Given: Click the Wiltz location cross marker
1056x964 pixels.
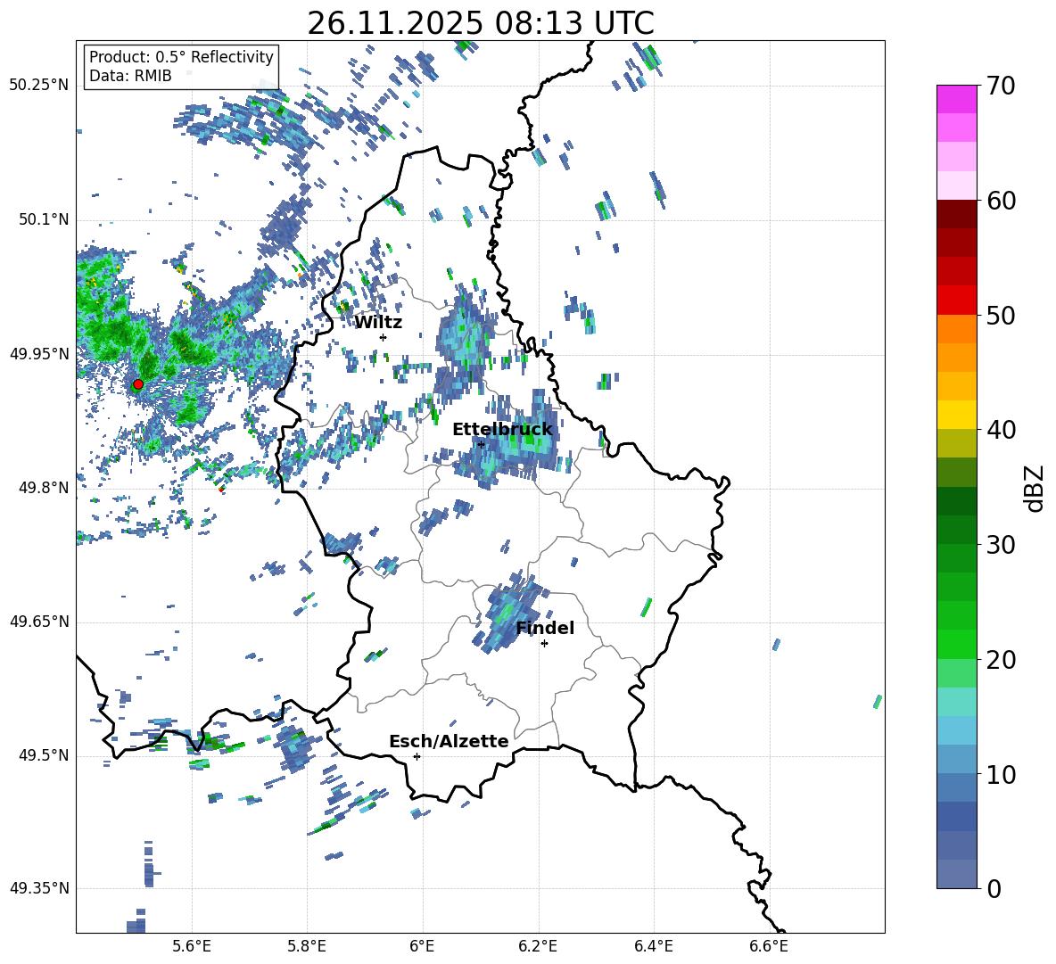Looking at the screenshot, I should (x=384, y=337).
